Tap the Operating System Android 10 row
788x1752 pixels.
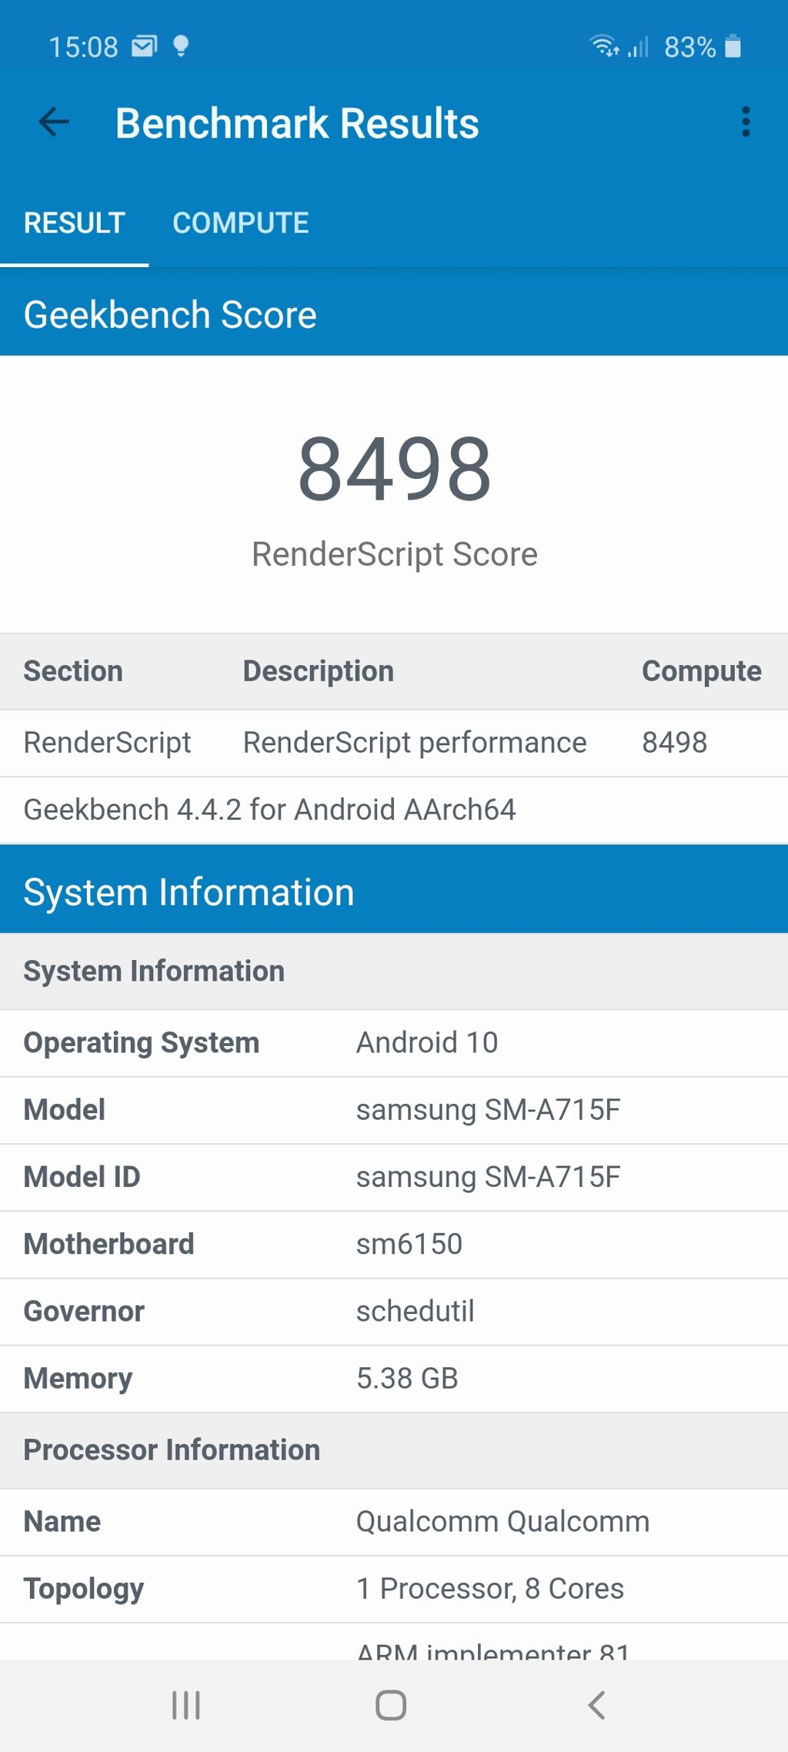pos(394,1043)
